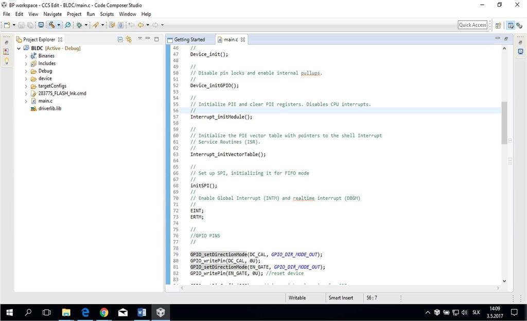Expand the Debug folder node

point(26,71)
